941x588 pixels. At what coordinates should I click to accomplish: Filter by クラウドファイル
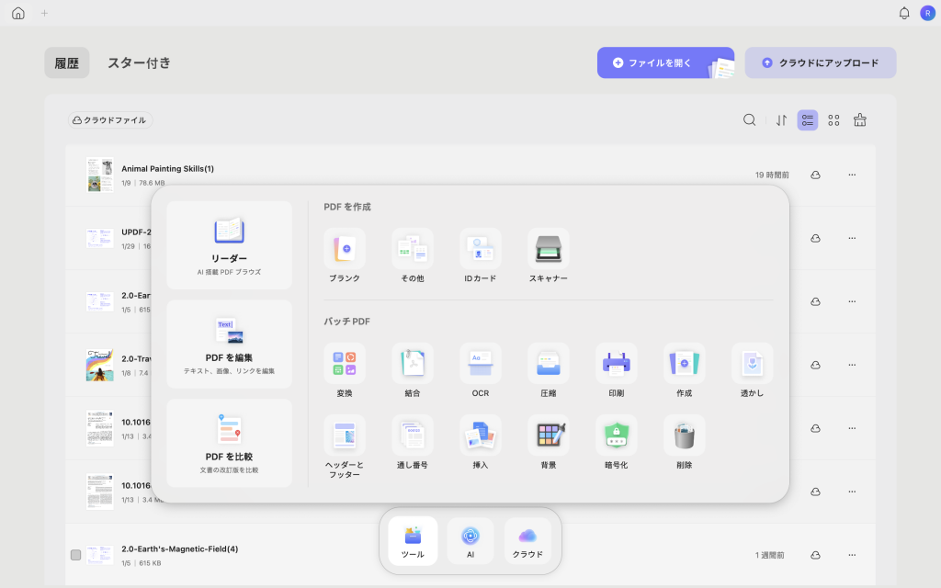click(110, 120)
